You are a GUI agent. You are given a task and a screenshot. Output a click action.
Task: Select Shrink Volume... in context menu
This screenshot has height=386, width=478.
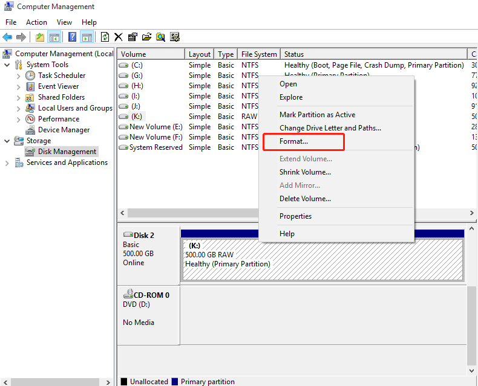point(305,172)
